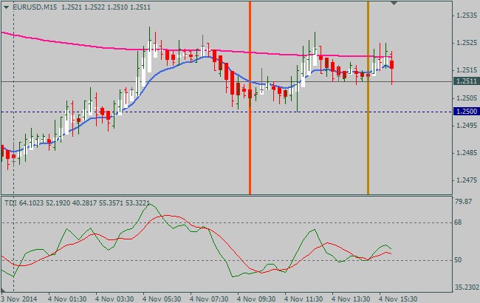The height and width of the screenshot is (303, 480).
Task: Click the EURUSD,M15 chart title text
Action: pyautogui.click(x=35, y=7)
